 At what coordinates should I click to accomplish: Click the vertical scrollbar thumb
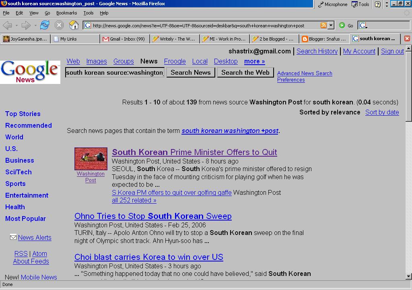[x=409, y=86]
